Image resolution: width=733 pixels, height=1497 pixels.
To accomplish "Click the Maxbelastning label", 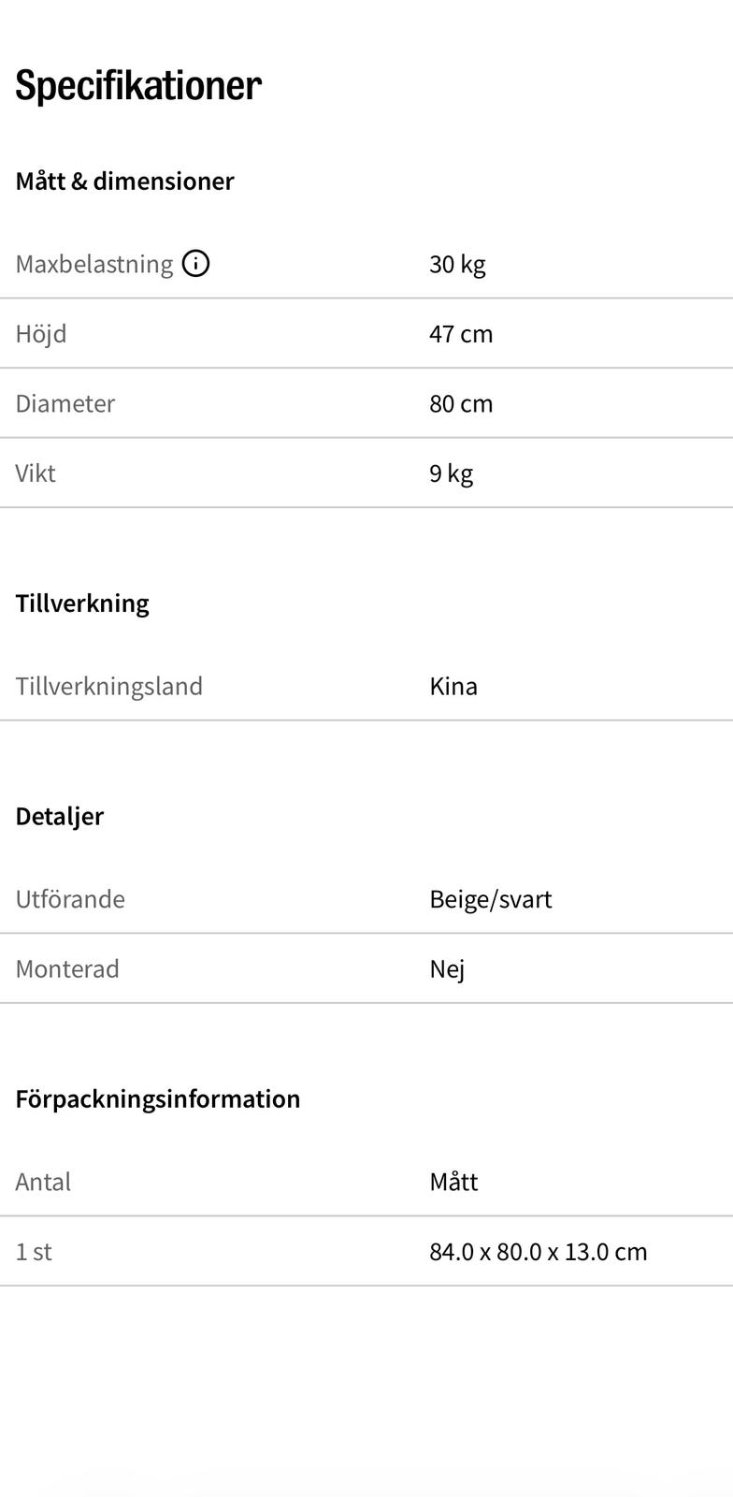I will pyautogui.click(x=94, y=264).
